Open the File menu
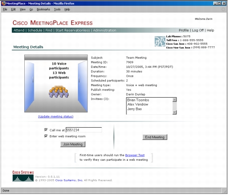This screenshot has width=228, height=195. pos(5,9)
